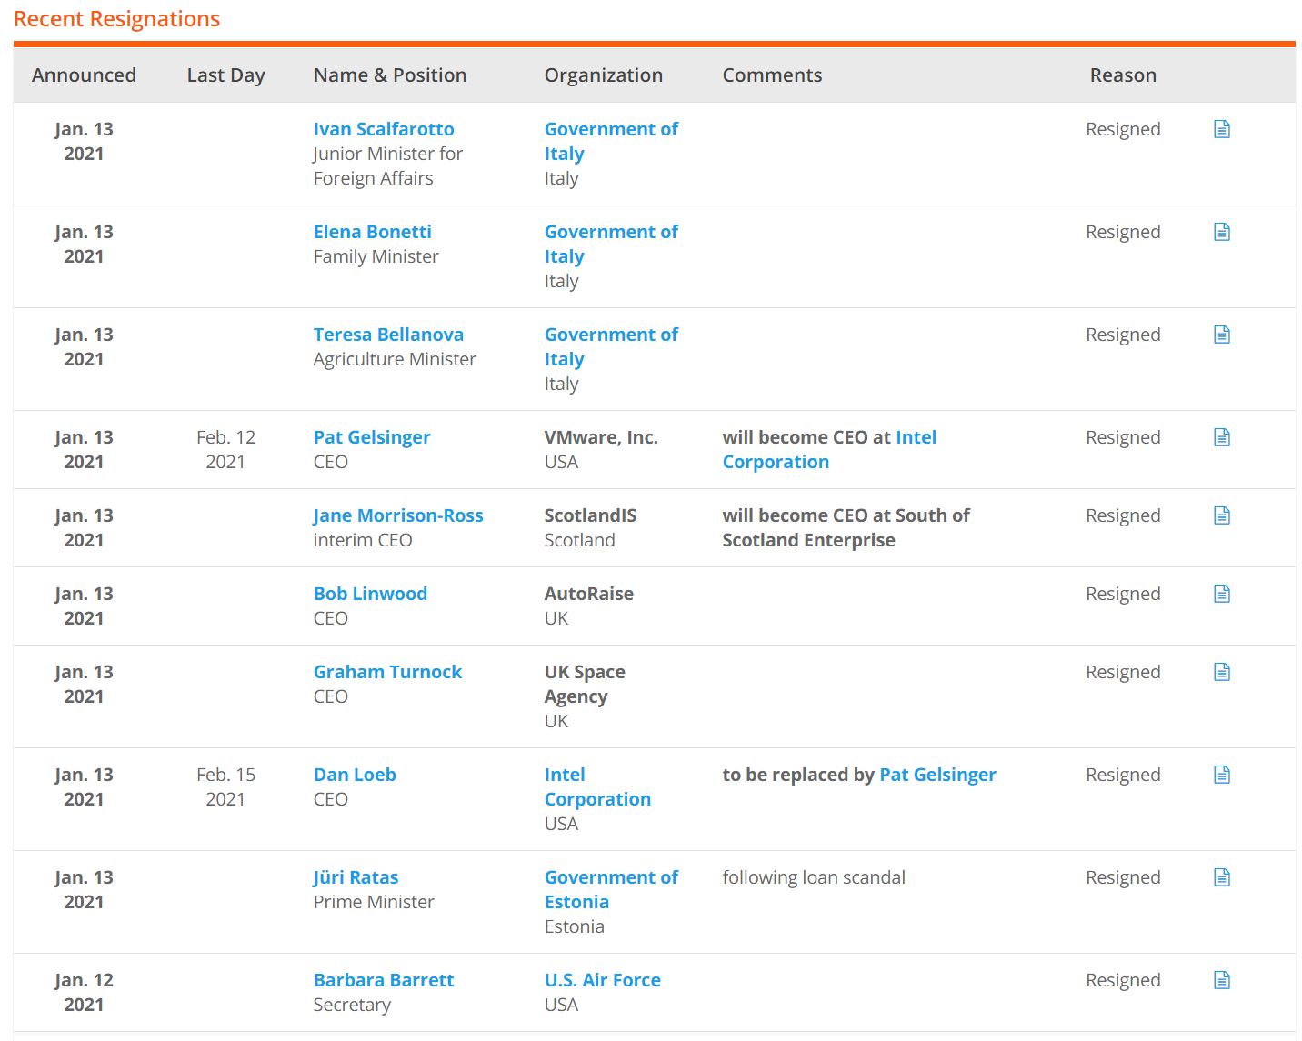Open U.S. Air Force organization link
Image resolution: width=1302 pixels, height=1041 pixels.
(602, 980)
